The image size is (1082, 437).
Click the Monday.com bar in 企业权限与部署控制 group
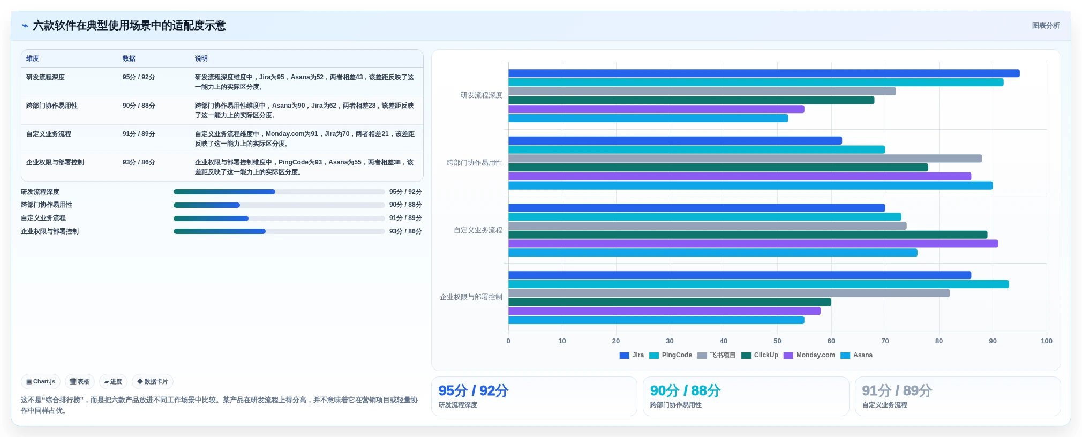coord(664,311)
